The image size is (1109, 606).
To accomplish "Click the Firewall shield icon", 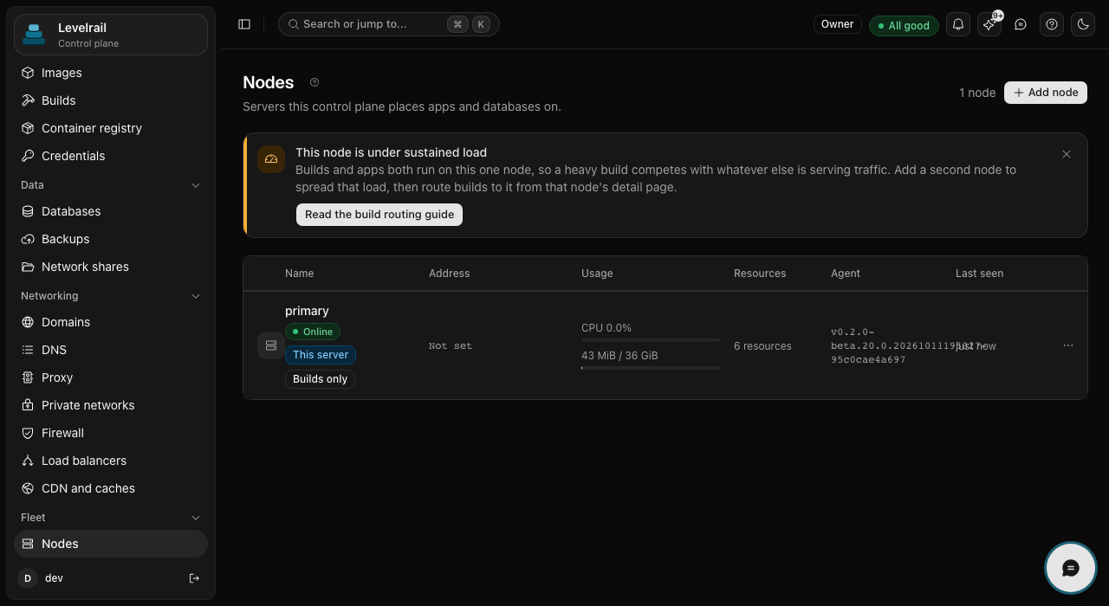I will pyautogui.click(x=28, y=433).
